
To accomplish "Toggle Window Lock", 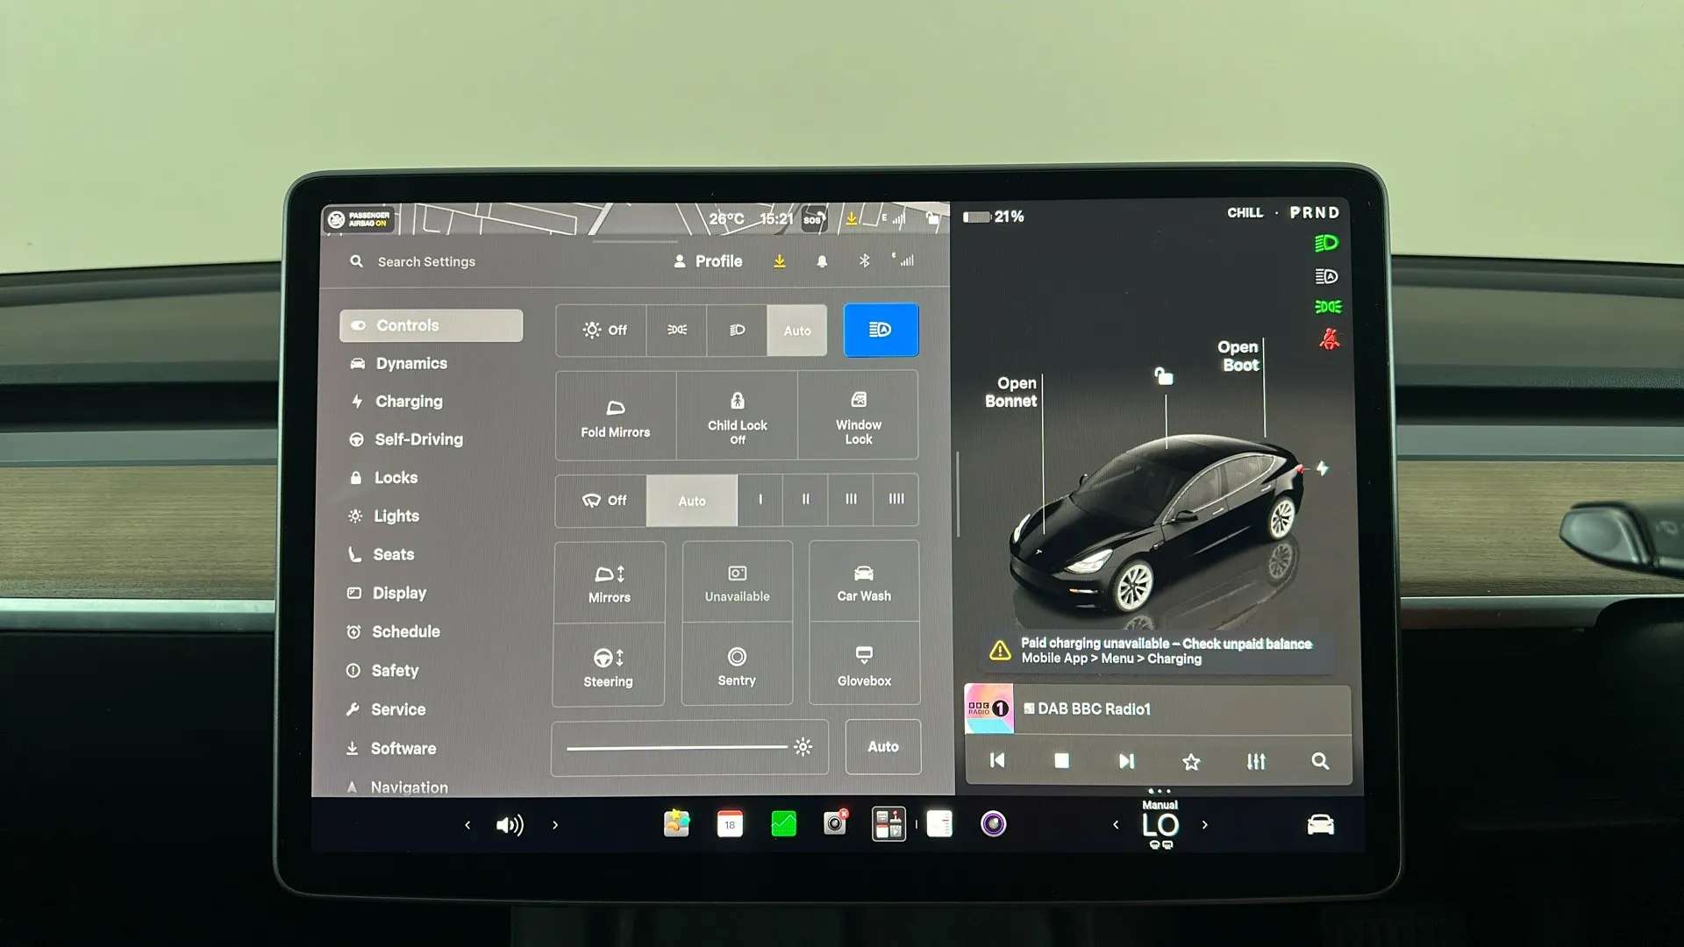I will point(859,416).
